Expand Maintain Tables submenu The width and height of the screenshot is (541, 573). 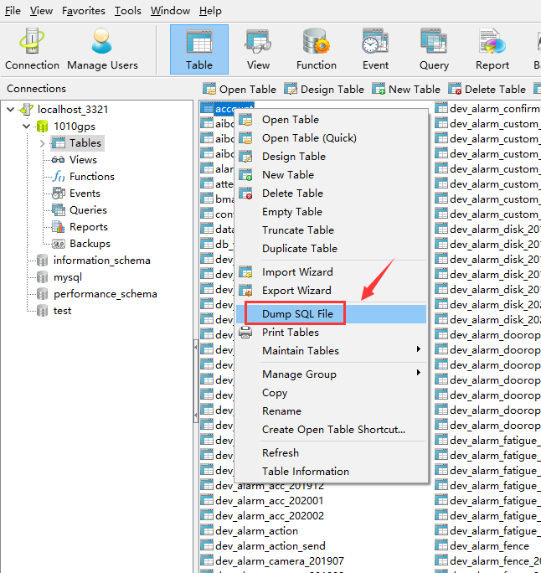(419, 349)
